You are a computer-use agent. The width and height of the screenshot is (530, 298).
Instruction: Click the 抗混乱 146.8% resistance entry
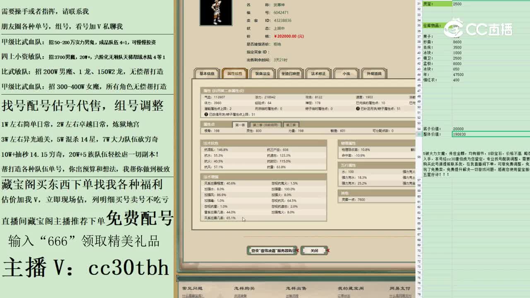pos(216,149)
